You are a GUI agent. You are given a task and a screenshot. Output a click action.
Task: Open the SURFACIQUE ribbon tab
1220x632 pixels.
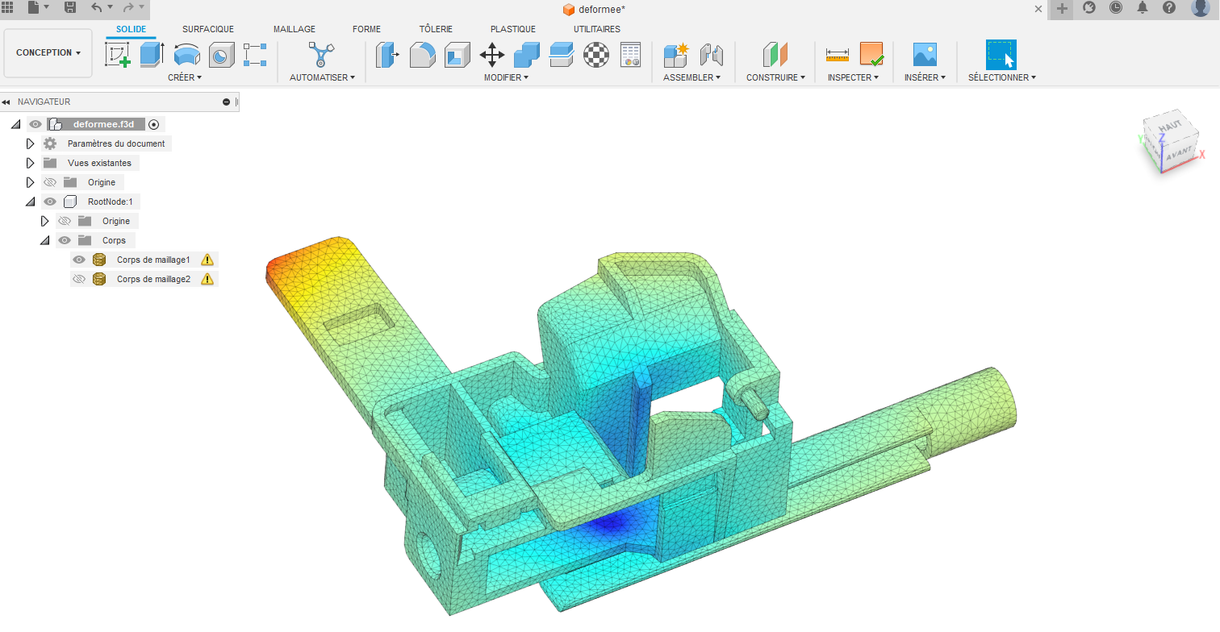tap(207, 29)
